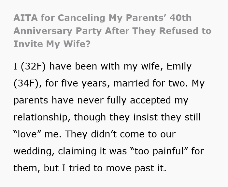Viewport: 228px width, 187px height.
Task: Click the name "Emily" in the paragraph
Action: tap(179, 66)
